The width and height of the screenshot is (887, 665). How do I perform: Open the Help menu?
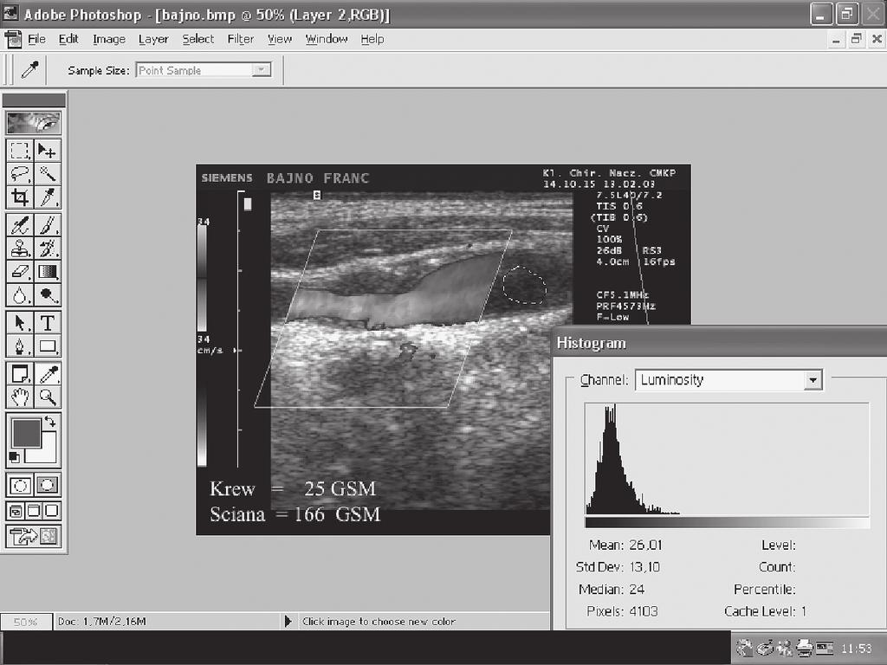tap(372, 39)
